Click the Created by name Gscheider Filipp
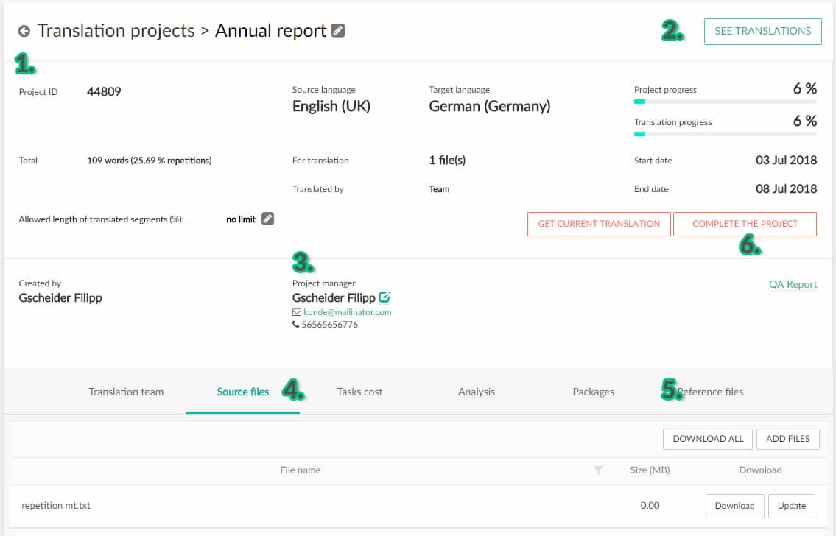836x536 pixels. click(x=60, y=298)
